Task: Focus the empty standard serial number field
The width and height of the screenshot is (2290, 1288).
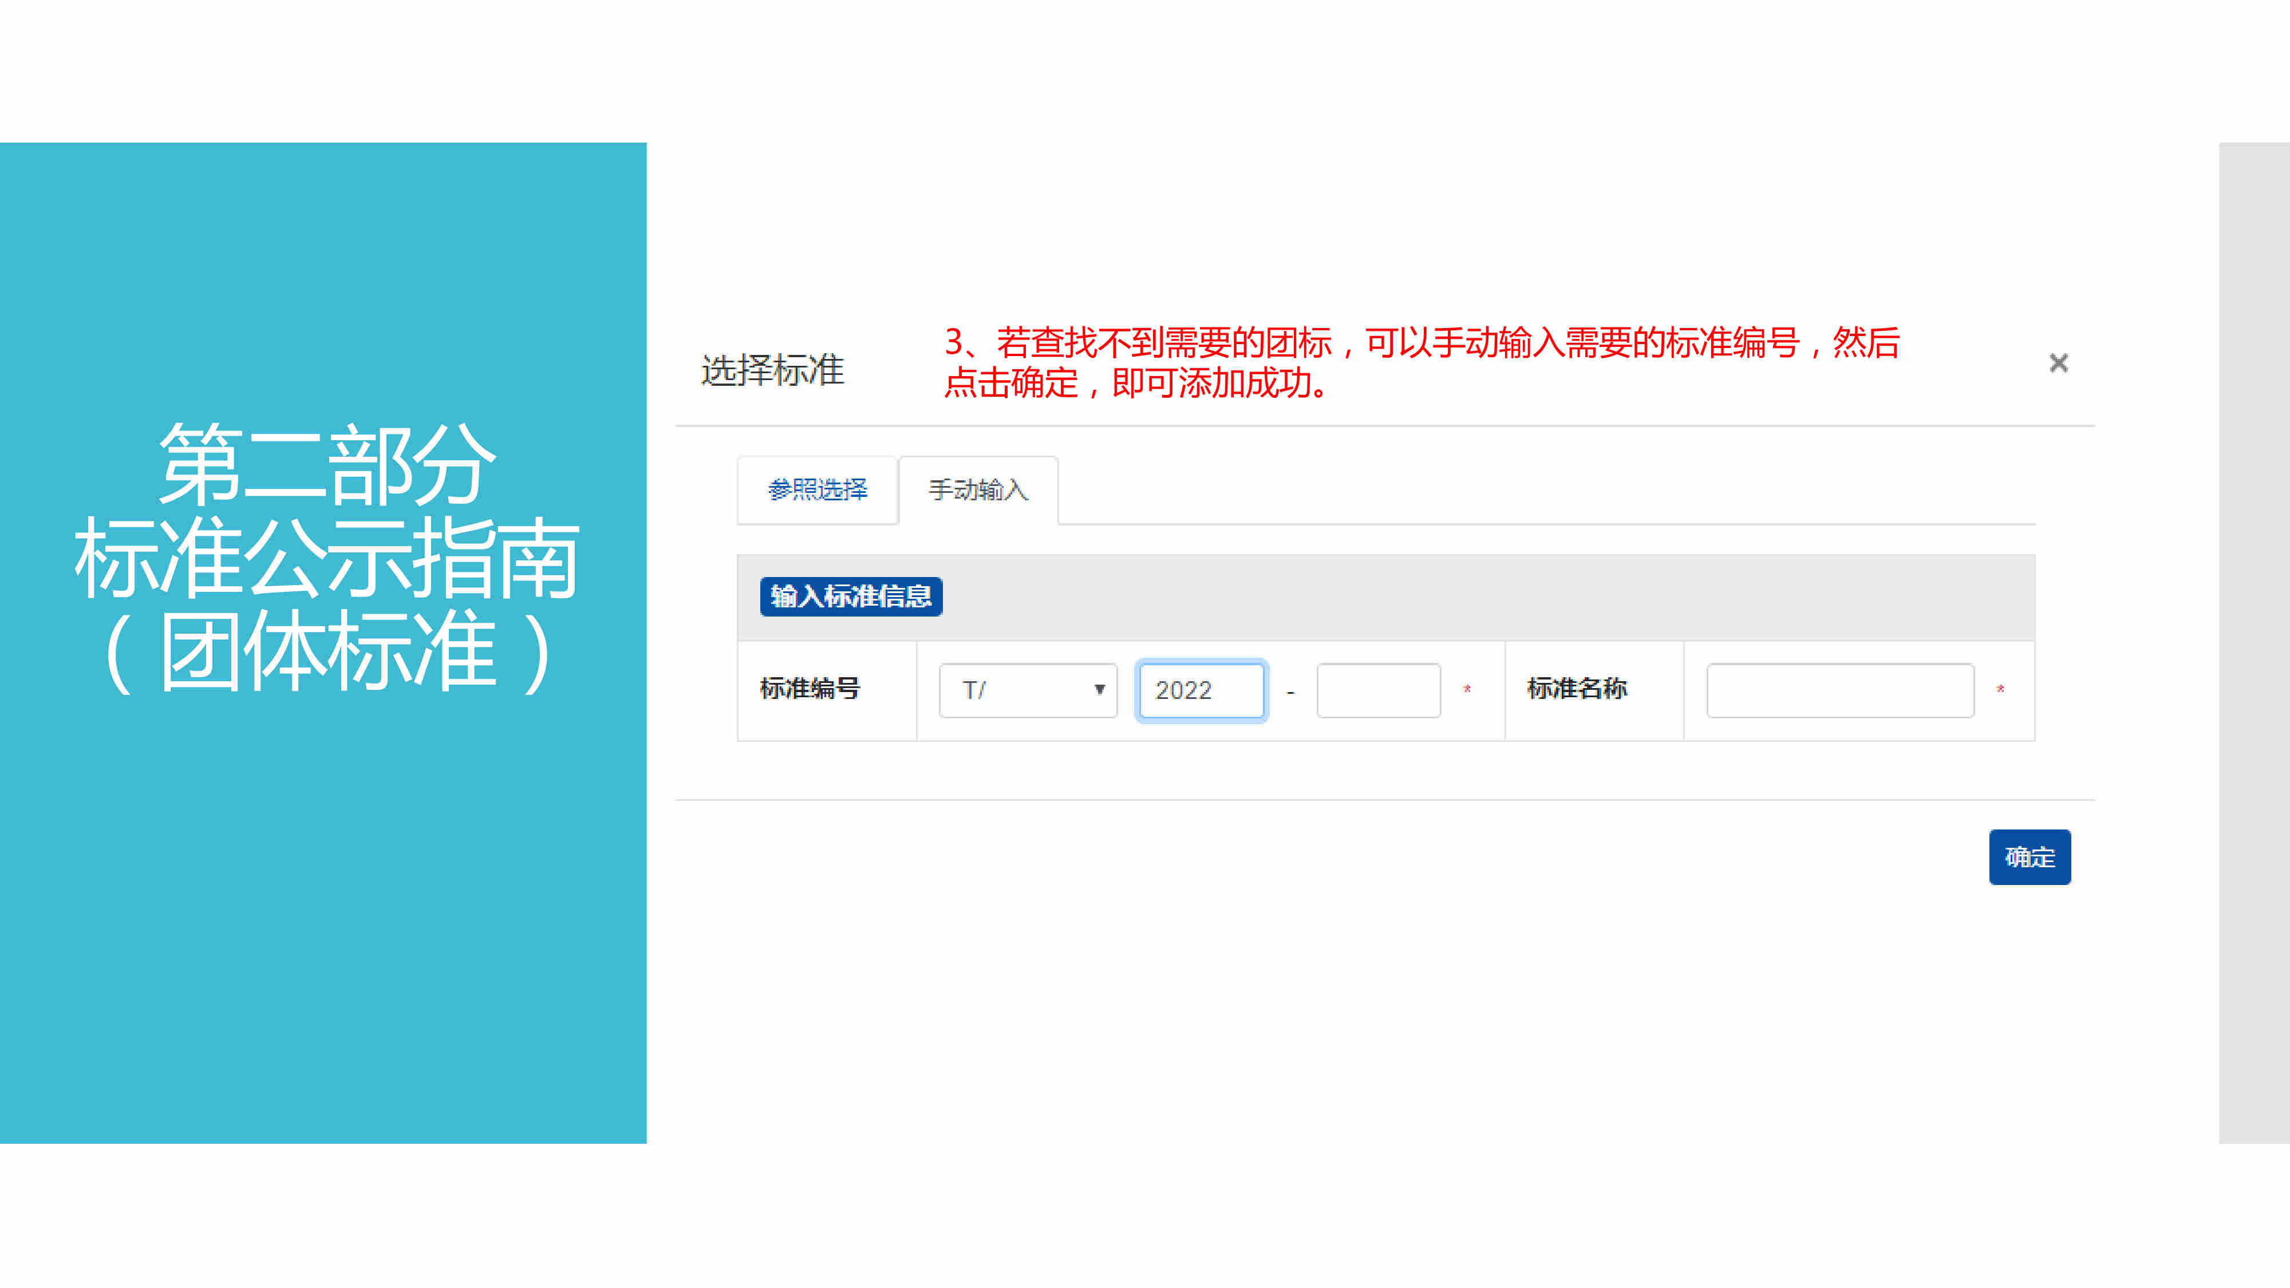Action: pyautogui.click(x=1378, y=690)
